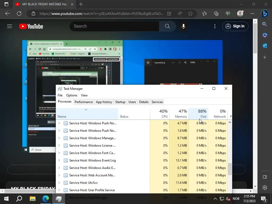Open Task Manager File menu
The image size is (272, 204).
(x=60, y=95)
